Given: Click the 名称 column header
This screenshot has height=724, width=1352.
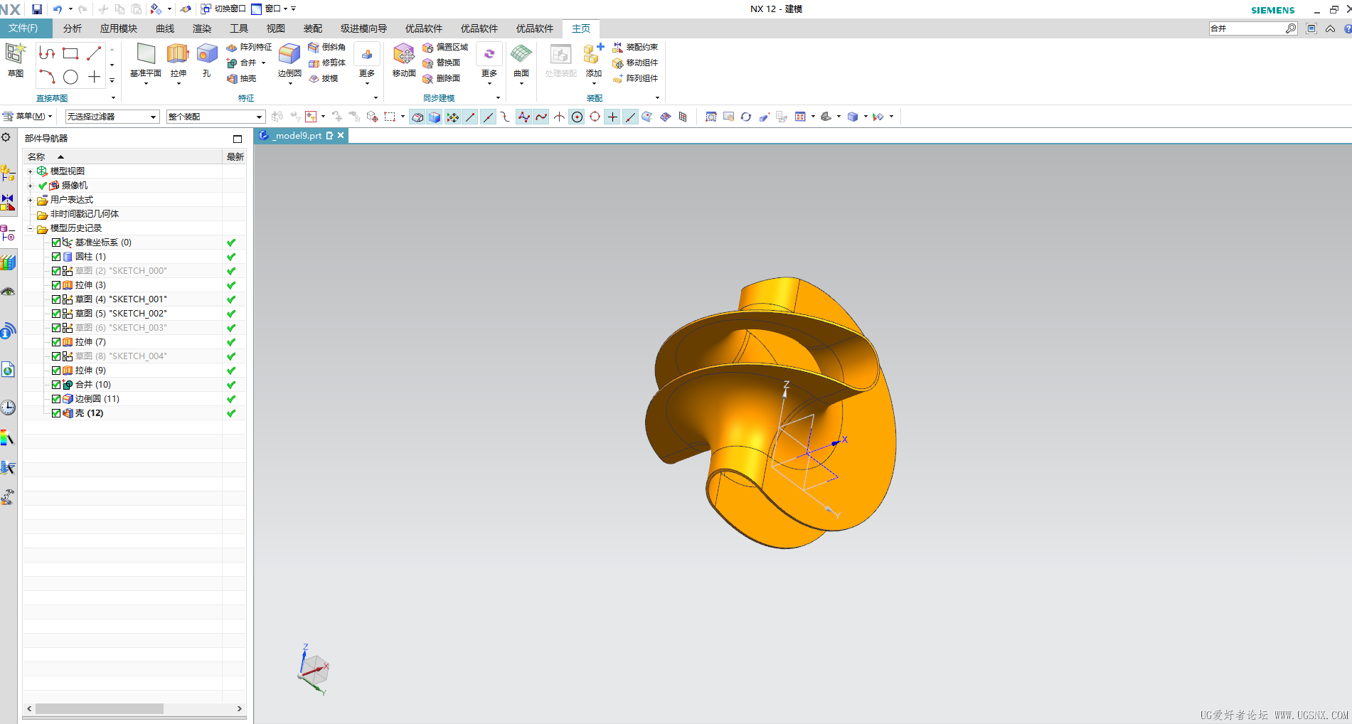Looking at the screenshot, I should click(x=122, y=156).
